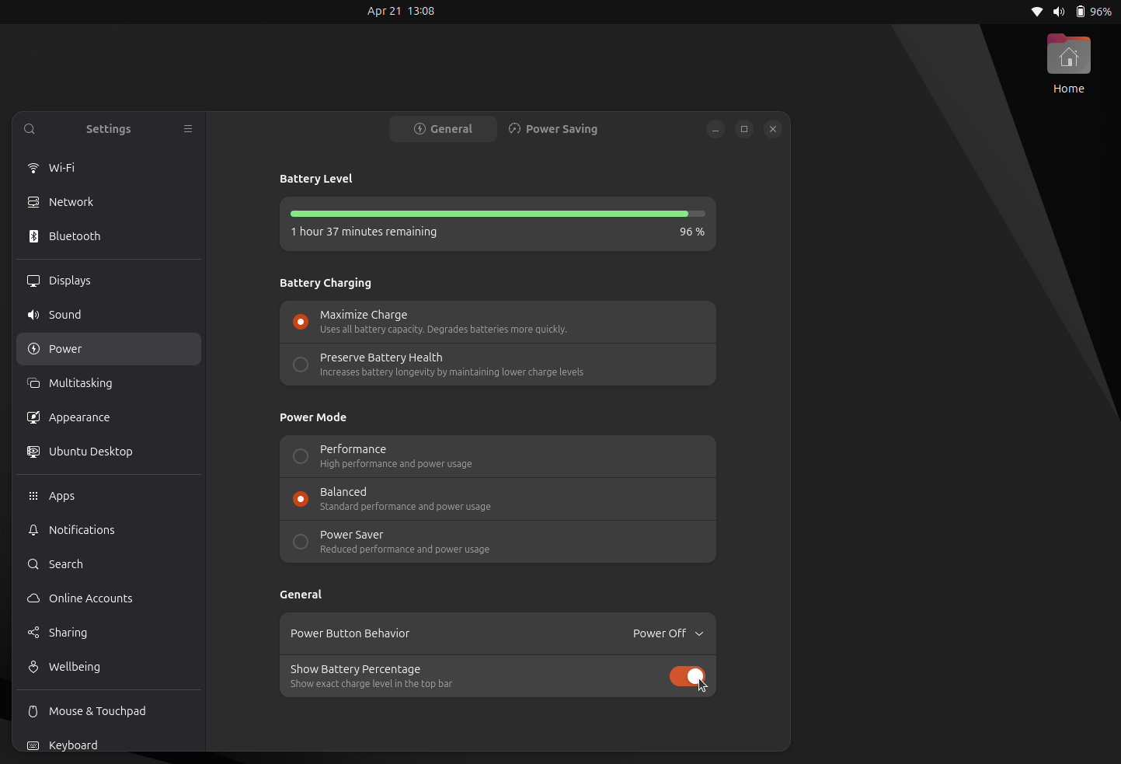1121x764 pixels.
Task: Click the green battery level bar
Action: coord(489,213)
